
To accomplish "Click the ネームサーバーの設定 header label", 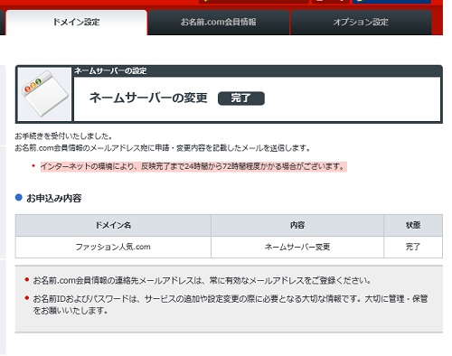I will pyautogui.click(x=110, y=71).
